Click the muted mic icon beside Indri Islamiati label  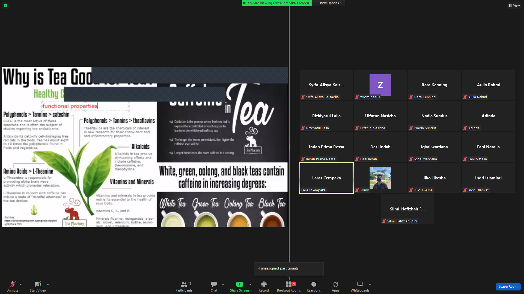tap(465, 190)
